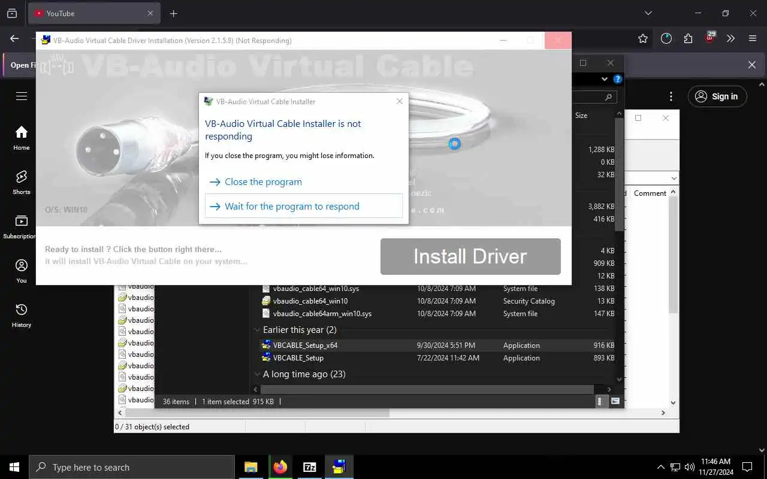Collapse the "A long time ago (23)" group
Image resolution: width=767 pixels, height=479 pixels.
(258, 374)
